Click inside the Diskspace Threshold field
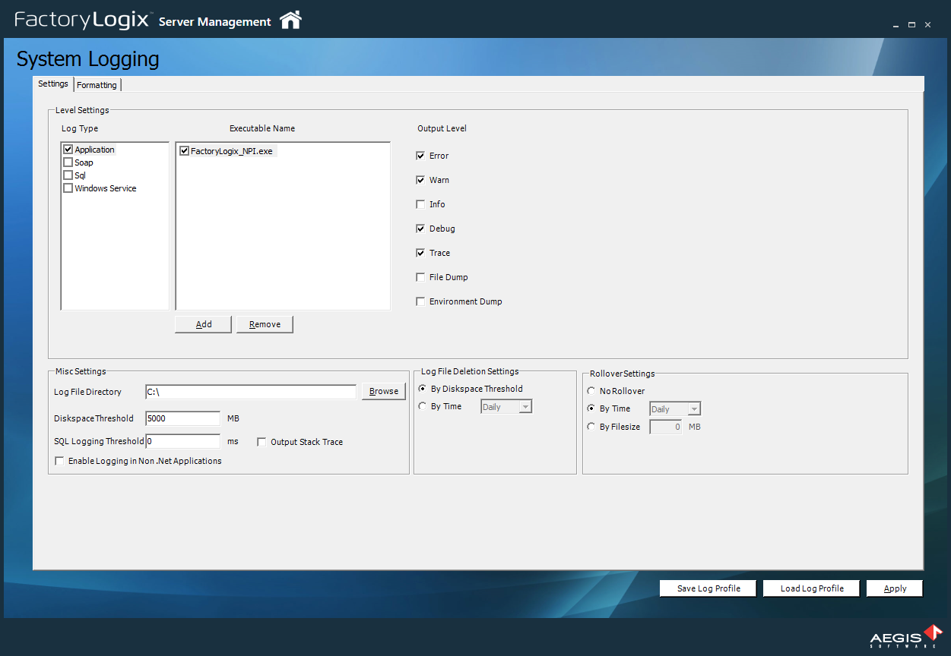 (182, 418)
